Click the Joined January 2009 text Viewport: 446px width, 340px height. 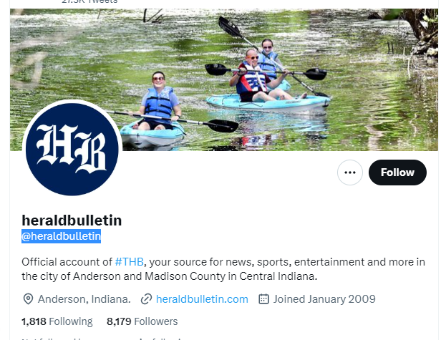click(x=324, y=299)
